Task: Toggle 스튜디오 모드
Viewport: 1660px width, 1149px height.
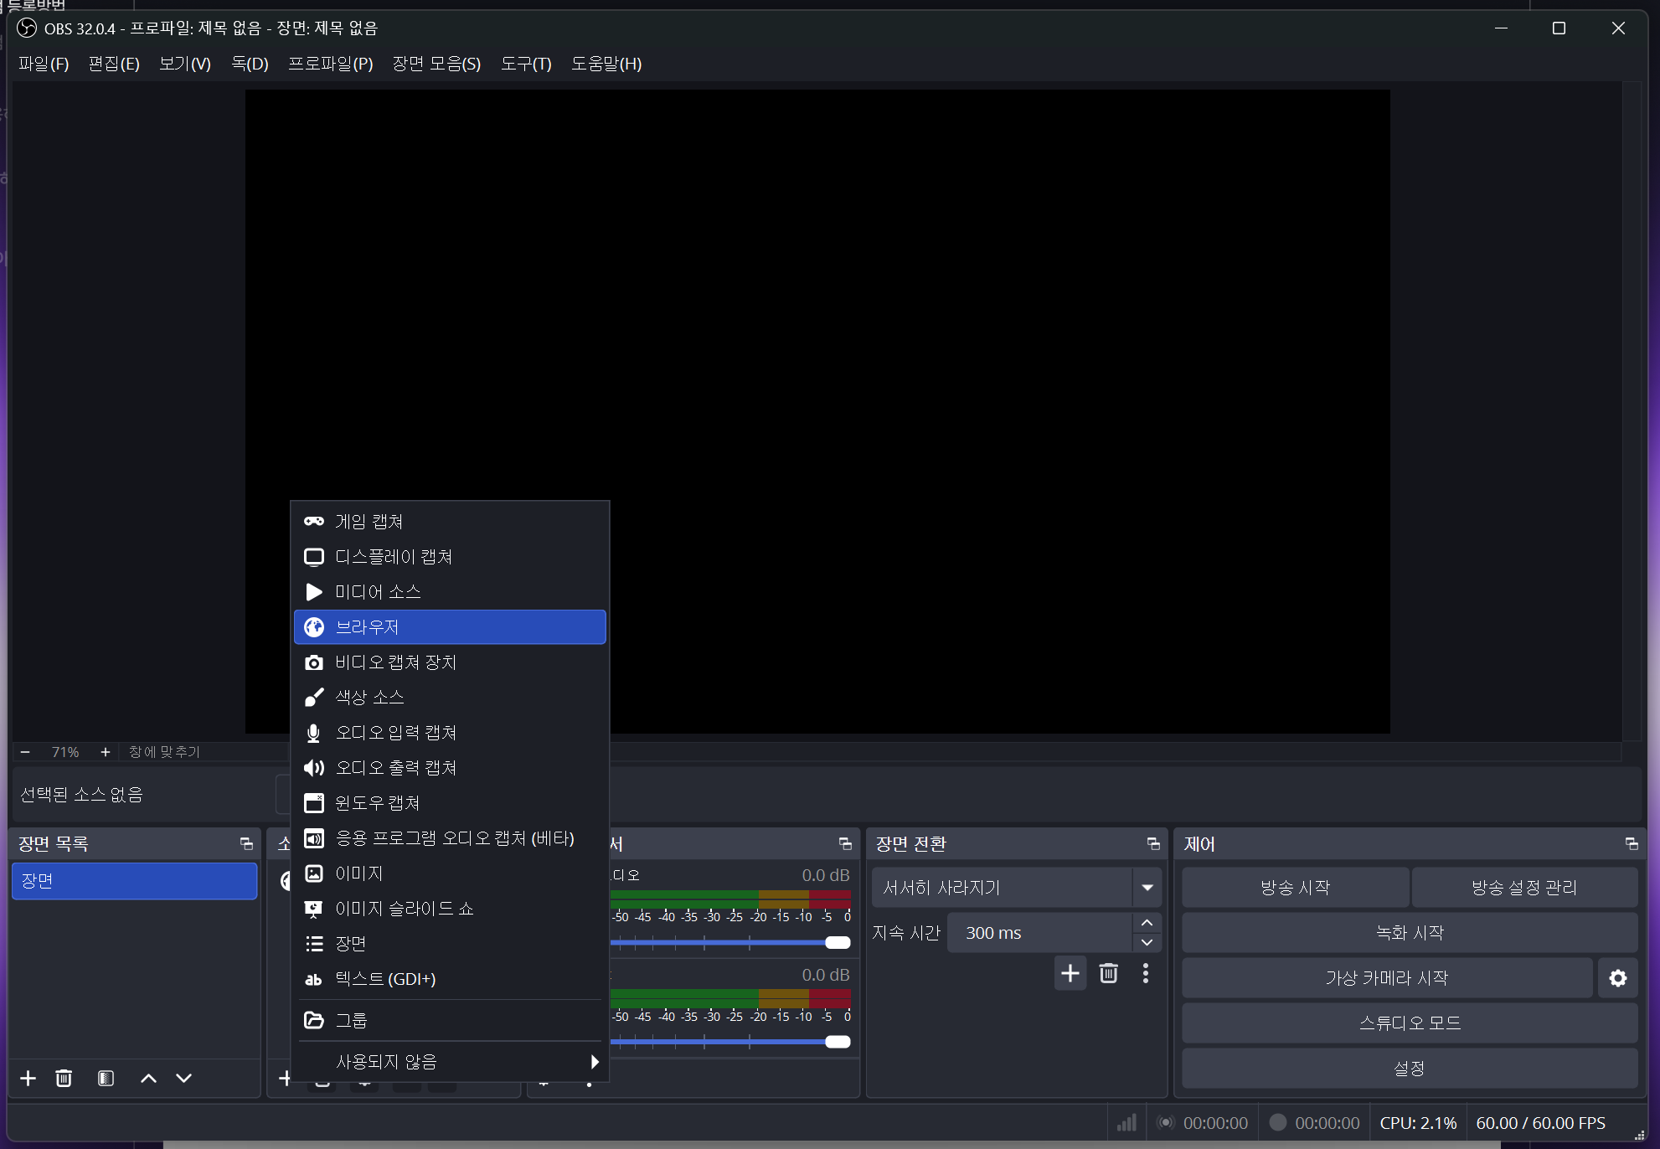Action: click(x=1410, y=1023)
